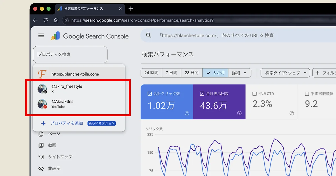Click the Google Search Console logo
The image size is (336, 176).
point(89,36)
